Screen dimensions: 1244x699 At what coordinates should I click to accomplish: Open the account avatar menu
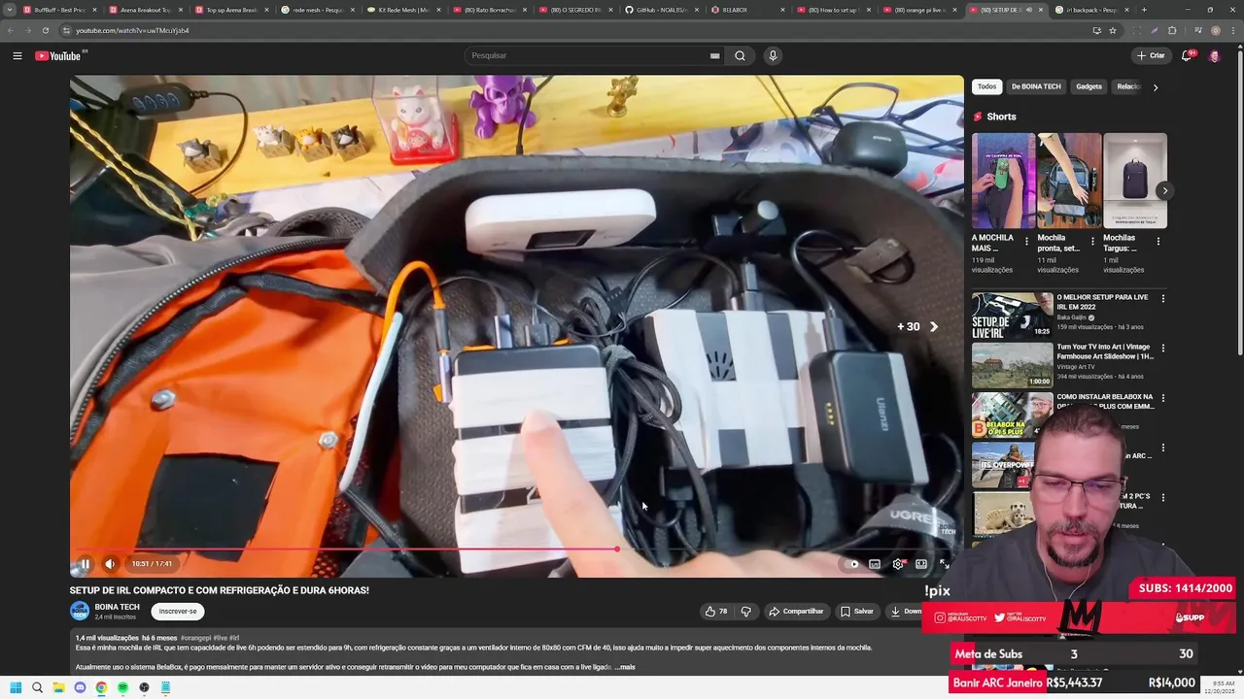[1214, 55]
